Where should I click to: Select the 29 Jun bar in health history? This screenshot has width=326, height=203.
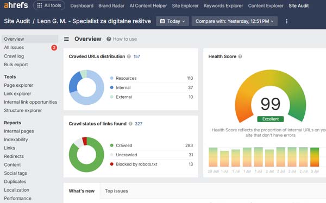pyautogui.click(x=213, y=157)
